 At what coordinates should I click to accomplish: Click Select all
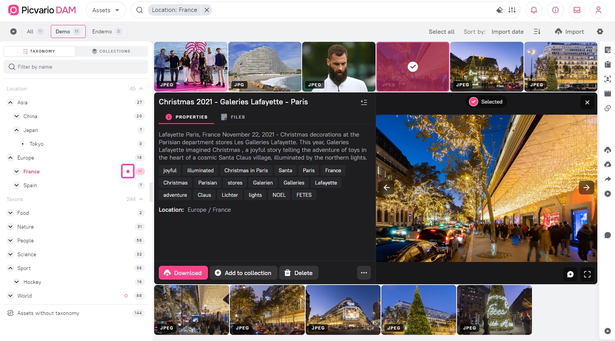click(441, 32)
